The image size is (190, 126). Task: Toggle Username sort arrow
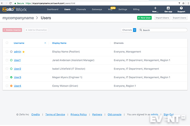click(45, 43)
